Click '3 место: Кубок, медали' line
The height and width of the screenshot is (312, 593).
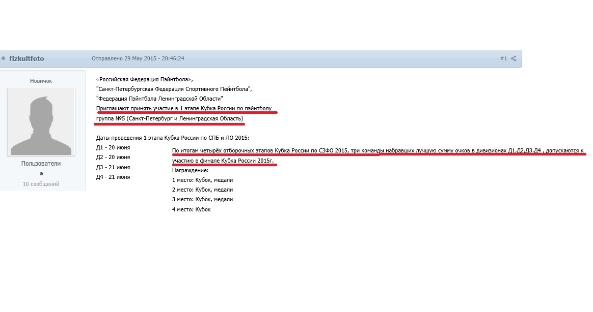point(202,199)
